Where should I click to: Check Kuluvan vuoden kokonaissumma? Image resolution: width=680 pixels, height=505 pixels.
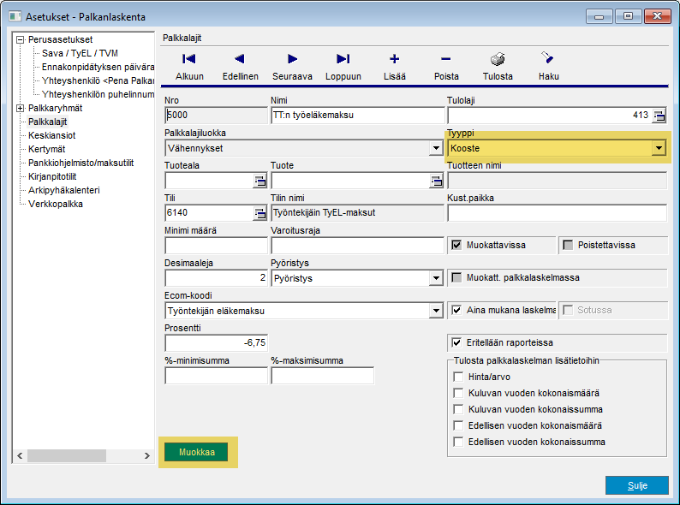click(x=458, y=409)
